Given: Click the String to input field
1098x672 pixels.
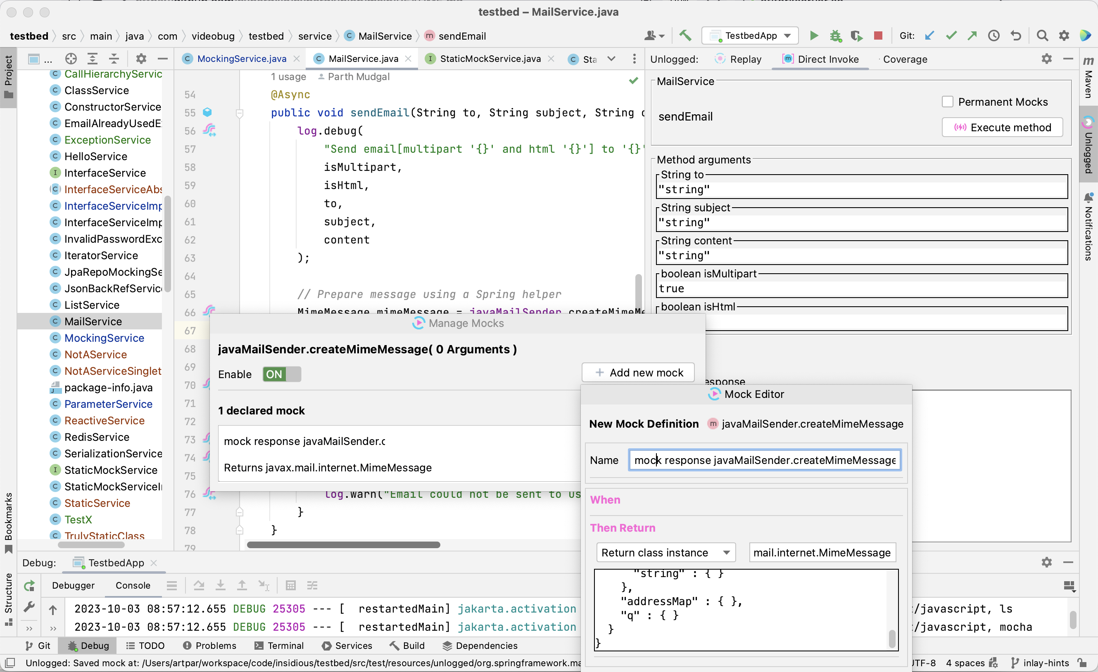Looking at the screenshot, I should click(863, 188).
